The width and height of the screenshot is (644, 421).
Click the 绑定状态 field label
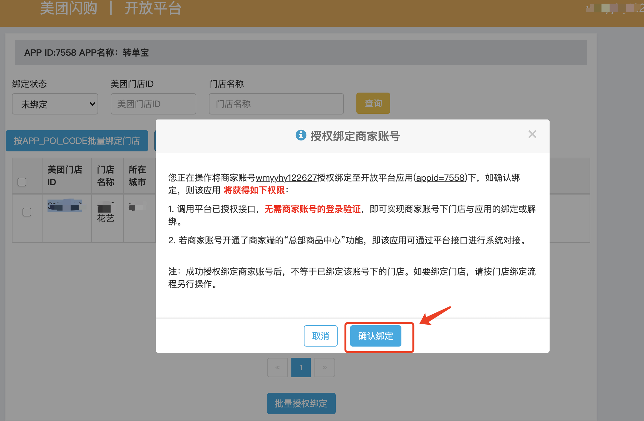click(x=29, y=84)
